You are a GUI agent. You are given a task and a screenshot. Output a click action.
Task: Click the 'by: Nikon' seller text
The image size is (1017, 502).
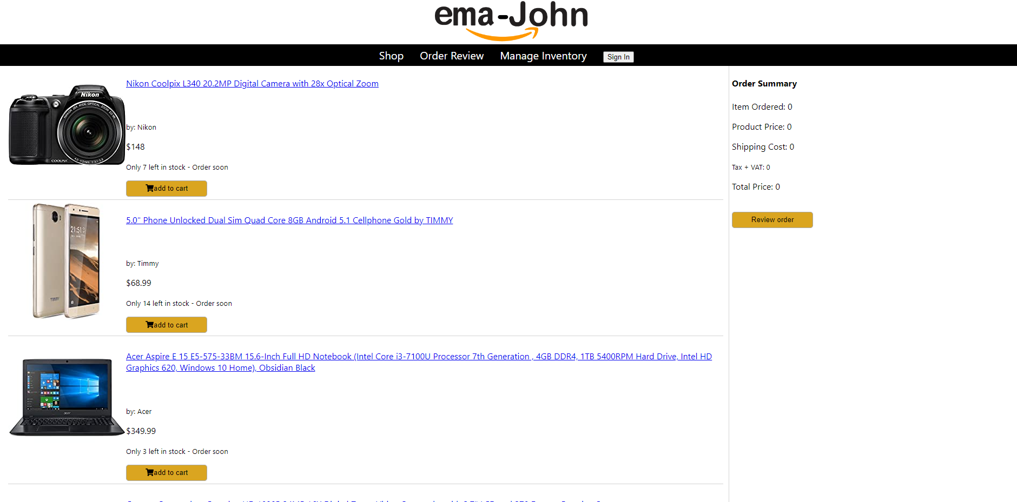(141, 128)
